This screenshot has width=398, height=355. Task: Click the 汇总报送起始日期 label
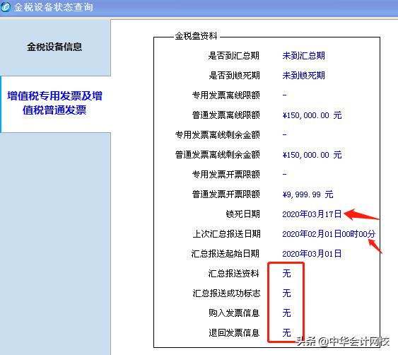pyautogui.click(x=226, y=254)
